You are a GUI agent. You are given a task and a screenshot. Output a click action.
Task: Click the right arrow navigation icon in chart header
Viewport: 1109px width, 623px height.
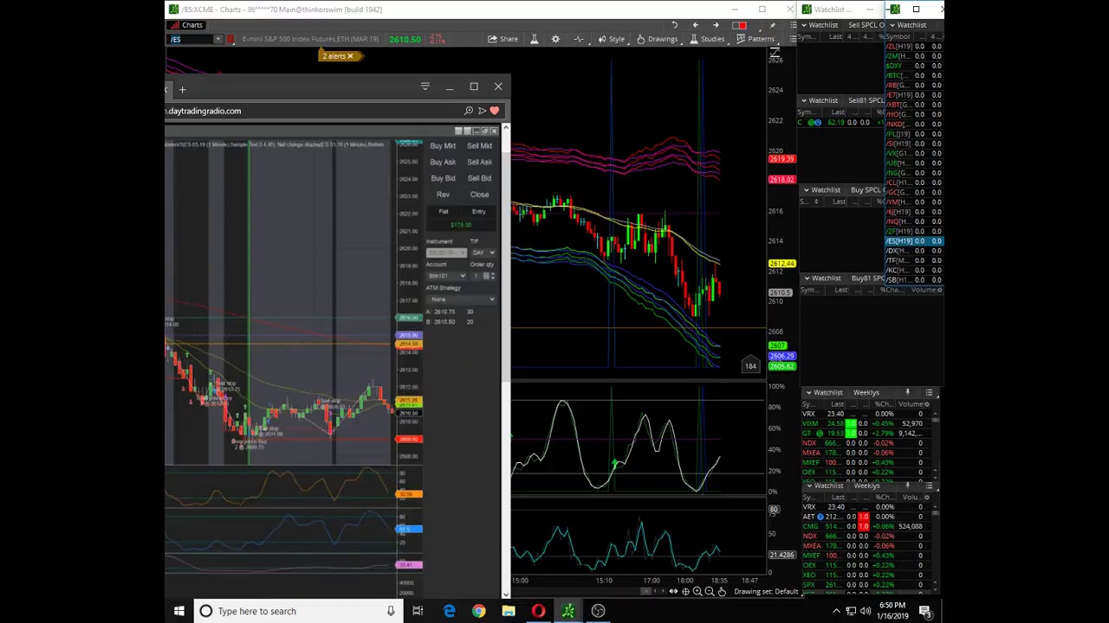[715, 25]
